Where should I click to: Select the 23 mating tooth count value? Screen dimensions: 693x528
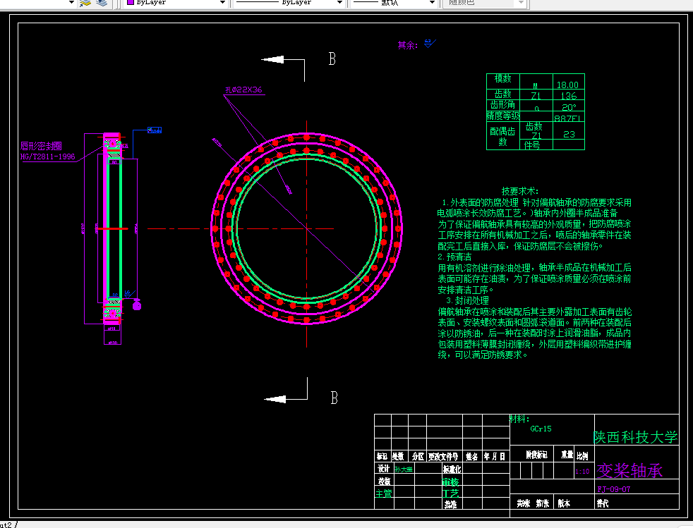[x=570, y=134]
